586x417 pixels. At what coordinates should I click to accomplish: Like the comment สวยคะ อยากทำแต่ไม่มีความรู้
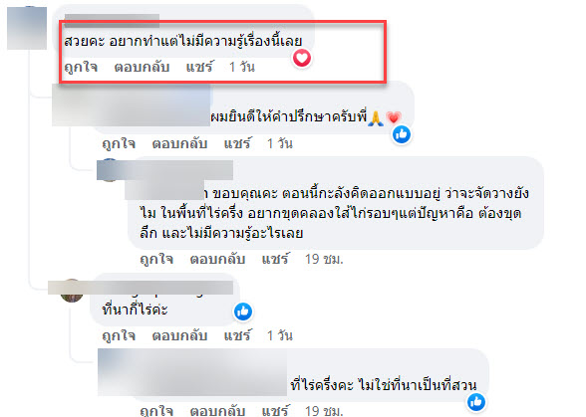[x=81, y=68]
